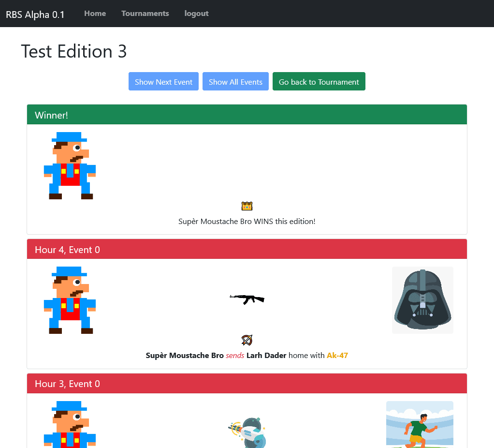
Task: Click the bold name Larh Dader
Action: tap(266, 355)
